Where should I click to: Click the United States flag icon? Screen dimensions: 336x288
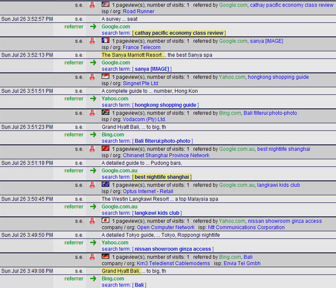tap(106, 4)
